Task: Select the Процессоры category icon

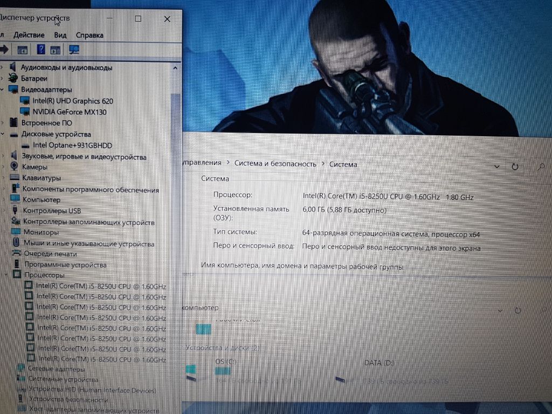Action: (17, 274)
